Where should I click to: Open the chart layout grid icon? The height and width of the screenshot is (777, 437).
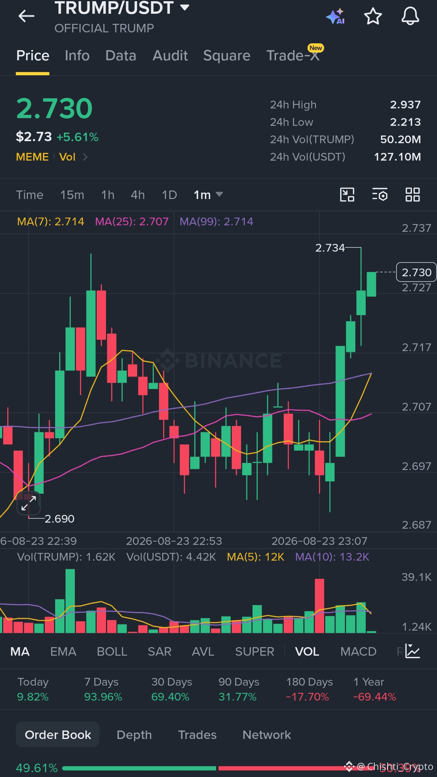coord(413,195)
